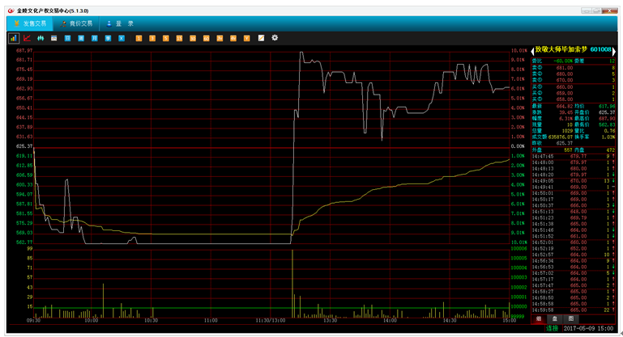Select sell price 670.00 in order book

[x=565, y=80]
